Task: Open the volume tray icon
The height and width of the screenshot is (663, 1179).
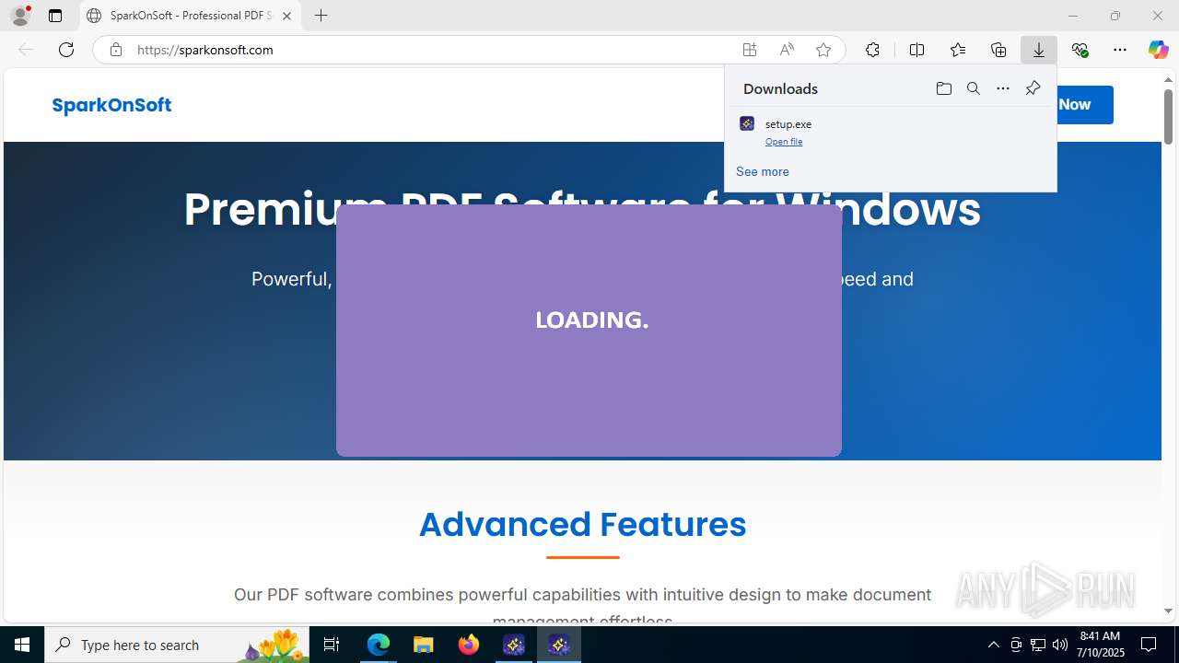Action: 1059,645
